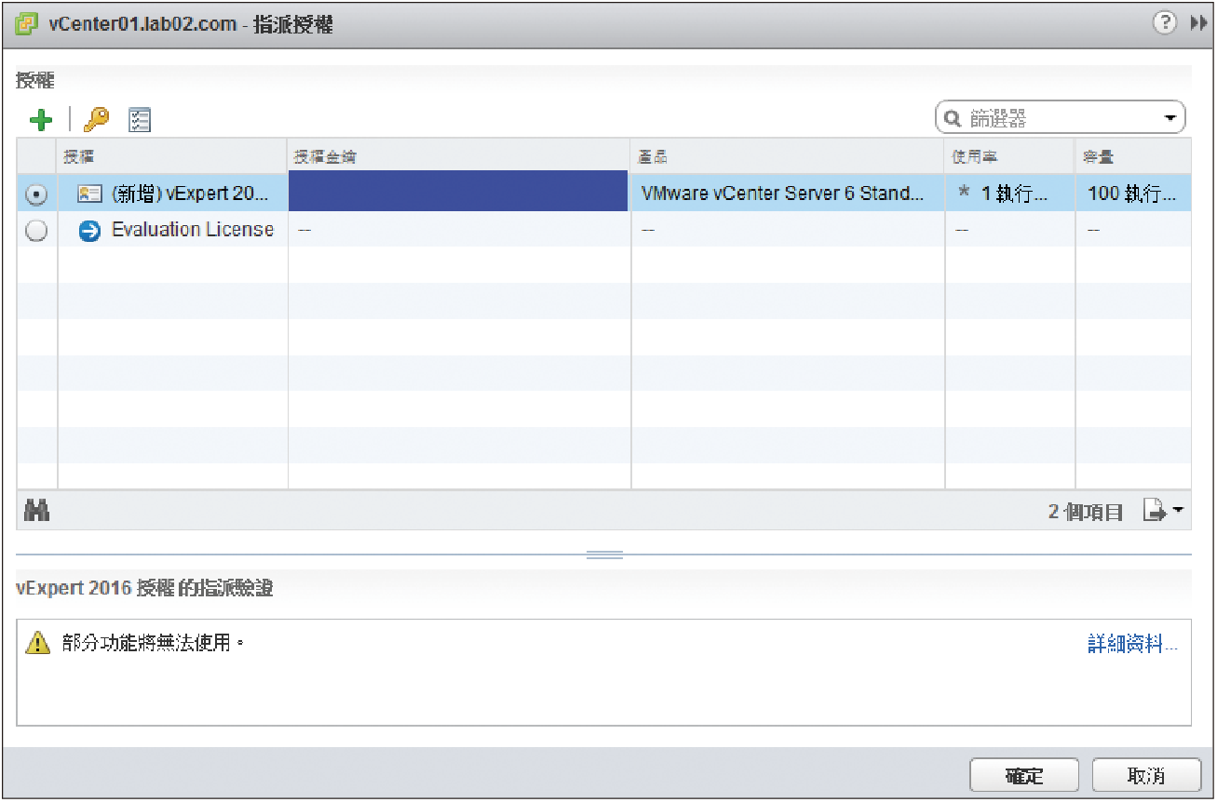Select the vExpert license radio button
1217x802 pixels.
pos(37,194)
